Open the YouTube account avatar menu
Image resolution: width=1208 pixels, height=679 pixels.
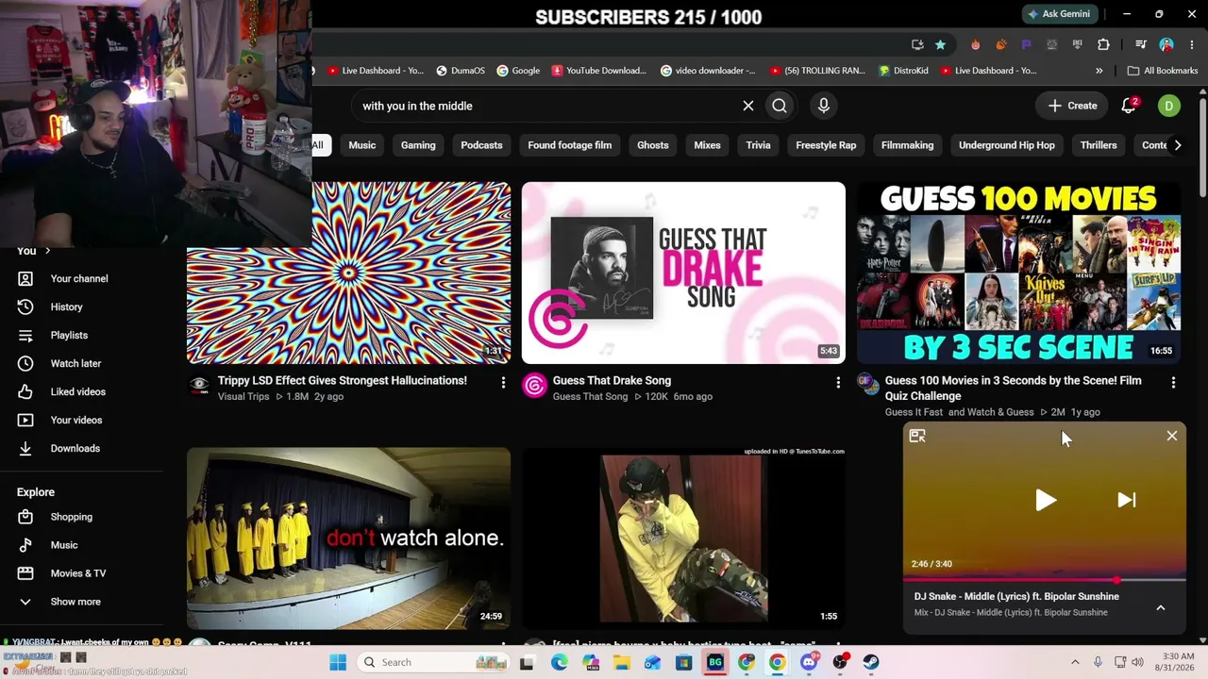1168,106
